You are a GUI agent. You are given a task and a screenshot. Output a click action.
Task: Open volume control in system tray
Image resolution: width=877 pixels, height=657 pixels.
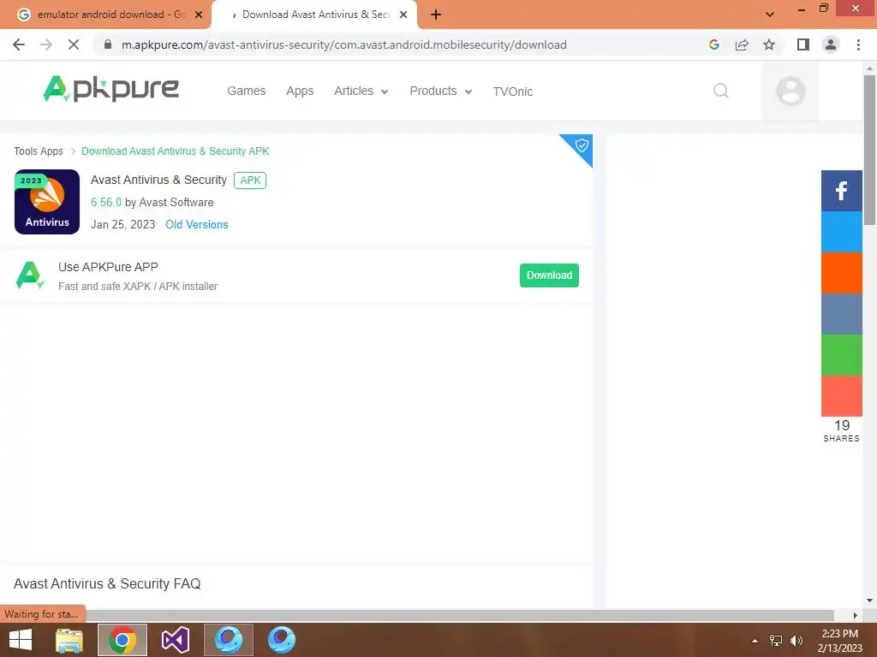796,641
